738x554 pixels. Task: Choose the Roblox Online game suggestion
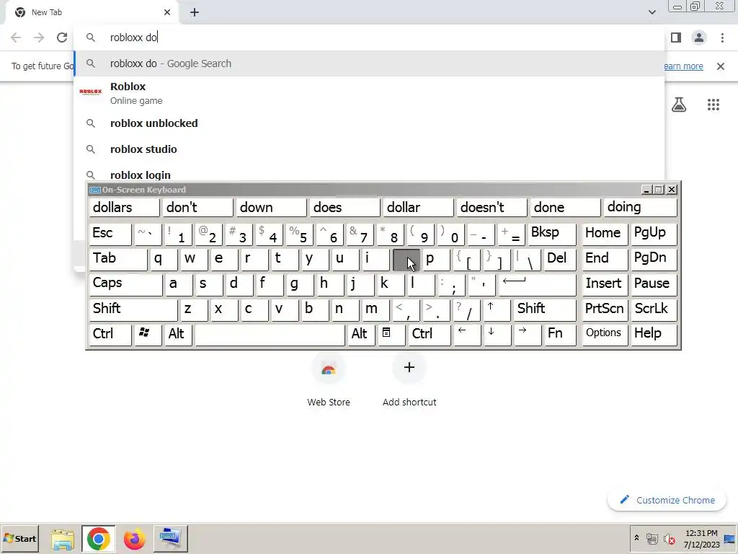pos(369,93)
